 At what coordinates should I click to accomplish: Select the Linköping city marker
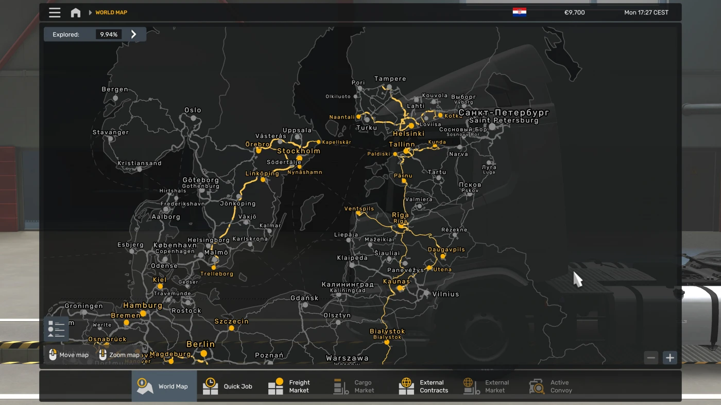[x=263, y=180]
